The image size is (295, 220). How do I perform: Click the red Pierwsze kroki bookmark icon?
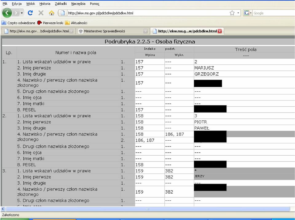pos(39,23)
